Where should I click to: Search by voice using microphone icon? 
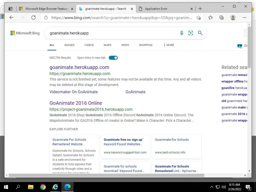(181, 33)
